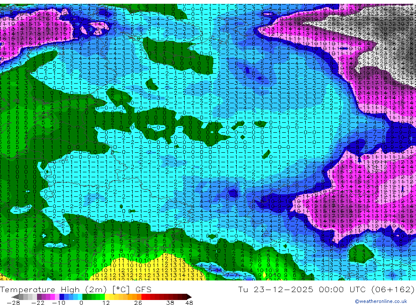
Task: Click the light pink swatch in the legend
Action: click(x=57, y=297)
